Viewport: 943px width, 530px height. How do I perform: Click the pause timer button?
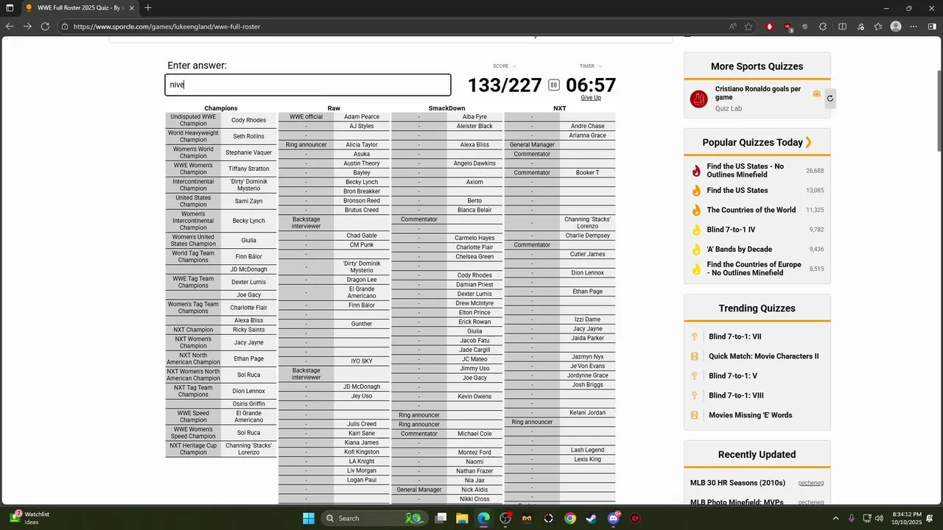point(553,85)
